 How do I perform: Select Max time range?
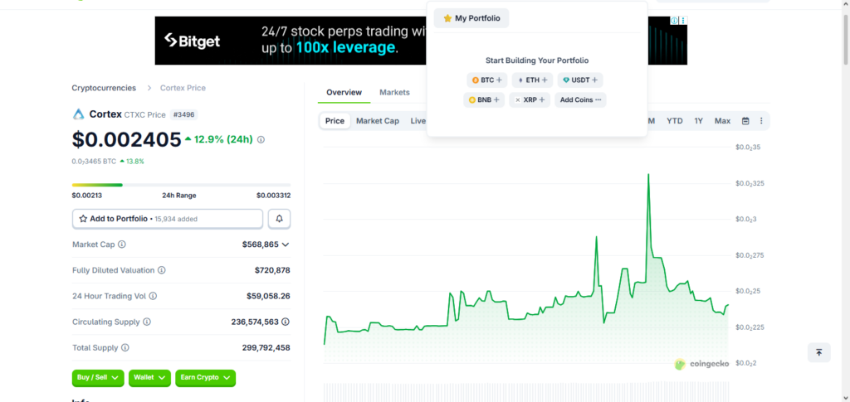pyautogui.click(x=723, y=121)
